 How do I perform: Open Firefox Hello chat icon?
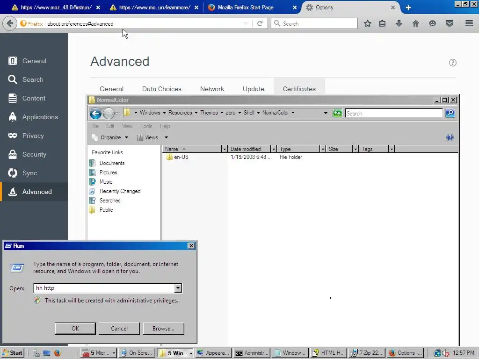click(432, 23)
